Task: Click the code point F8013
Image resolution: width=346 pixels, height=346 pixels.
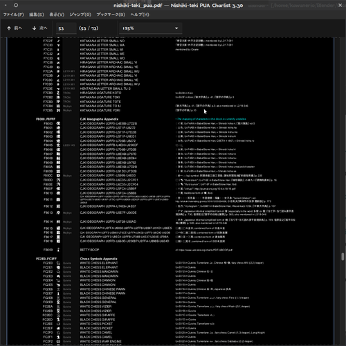Action: [x=48, y=212]
